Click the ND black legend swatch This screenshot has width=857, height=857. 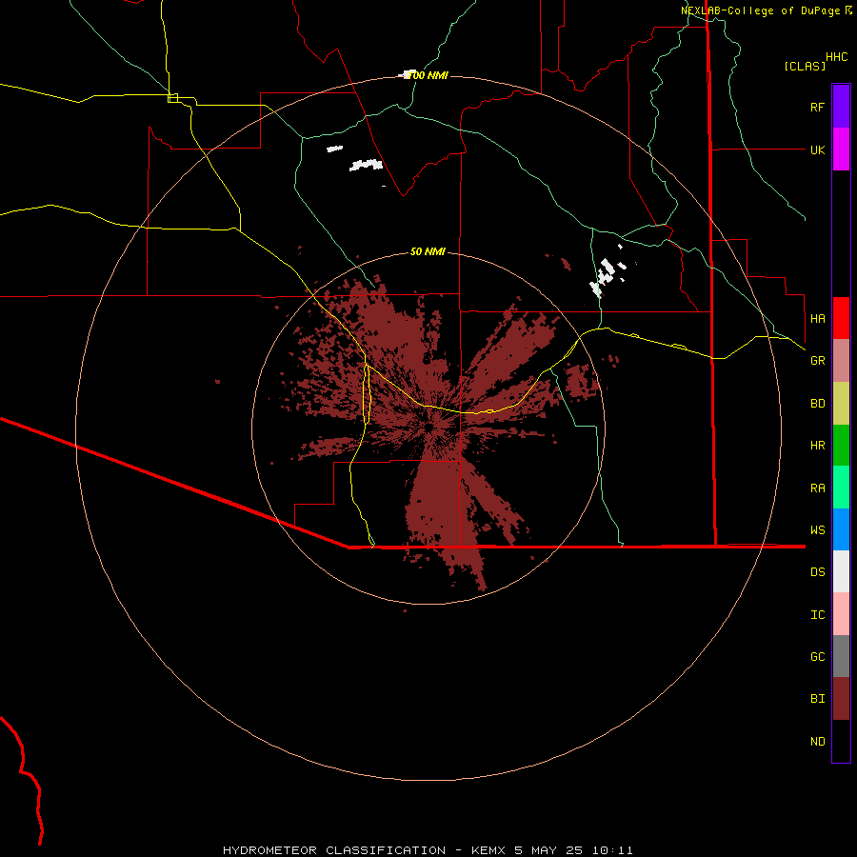[841, 741]
